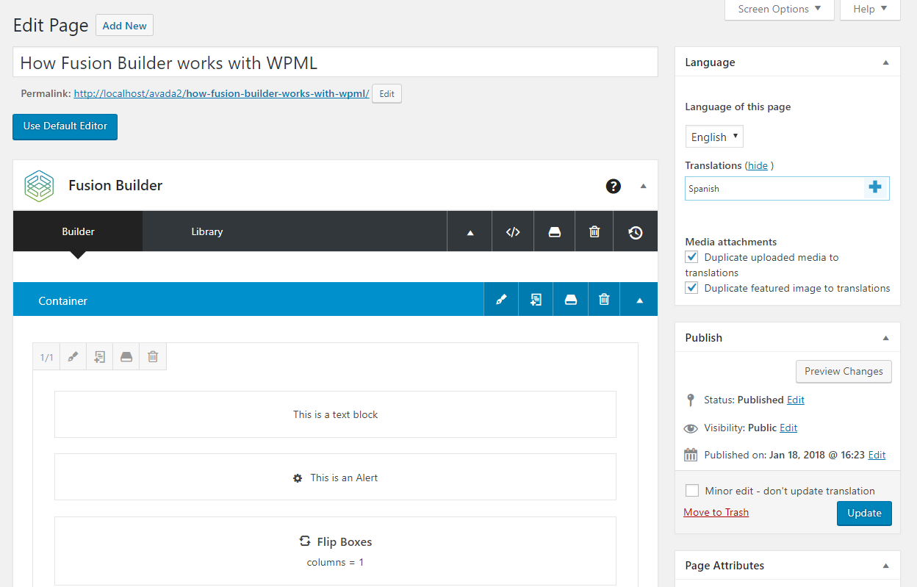Image resolution: width=917 pixels, height=587 pixels.
Task: Click Preview Changes button
Action: 844,371
